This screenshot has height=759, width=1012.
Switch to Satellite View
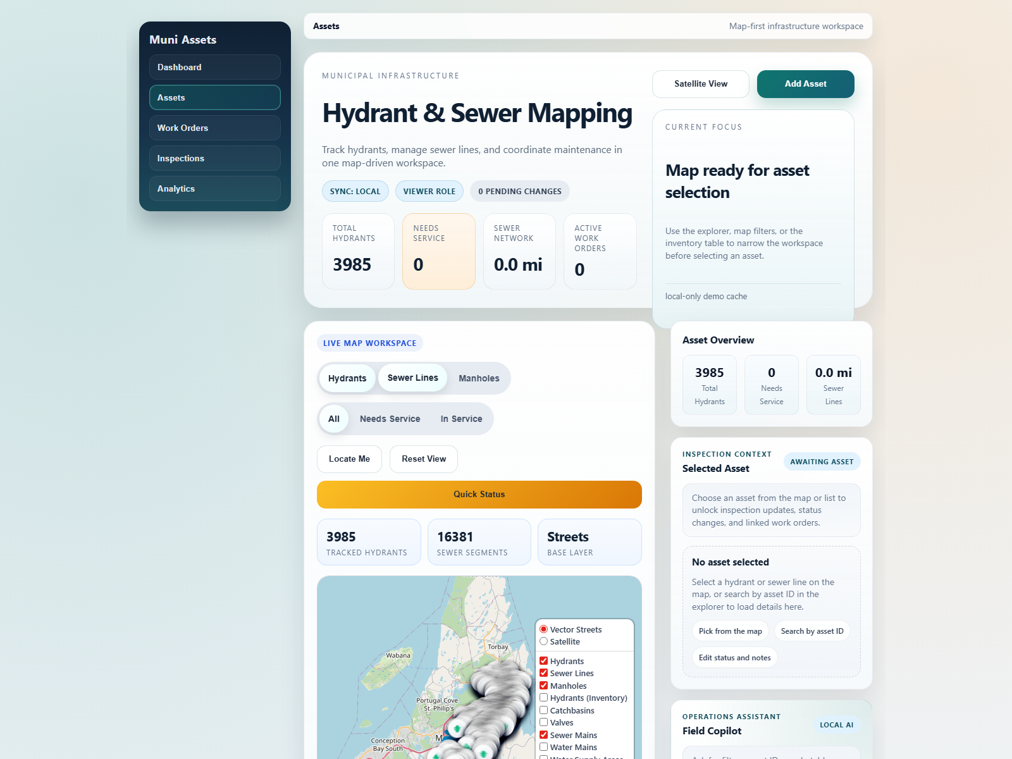pyautogui.click(x=700, y=83)
